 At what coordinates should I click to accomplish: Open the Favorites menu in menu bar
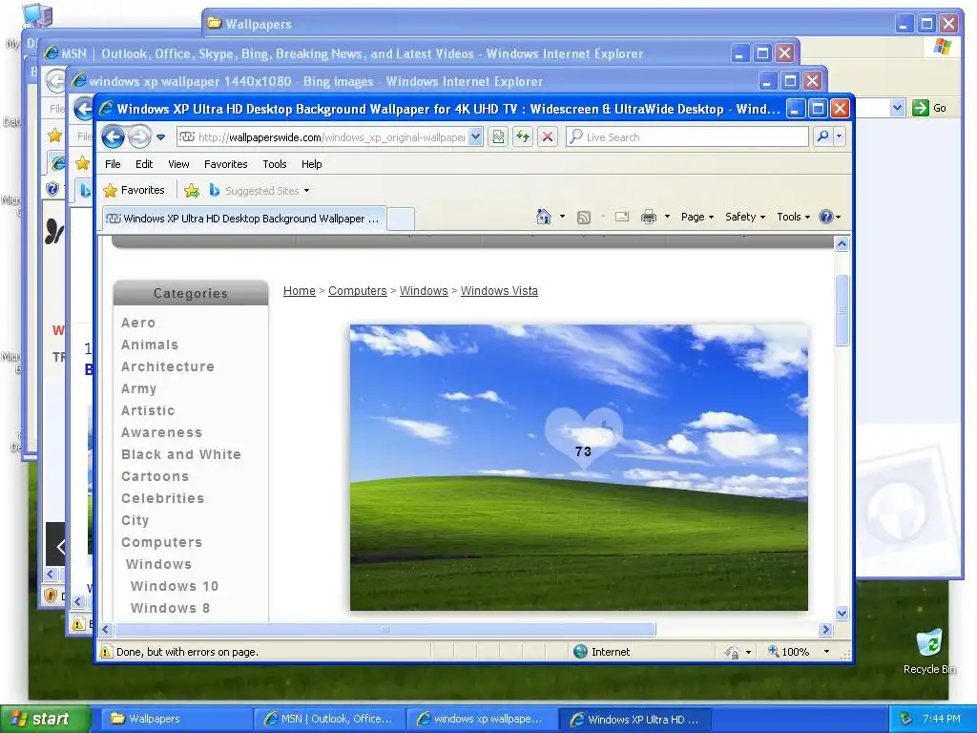(x=225, y=164)
